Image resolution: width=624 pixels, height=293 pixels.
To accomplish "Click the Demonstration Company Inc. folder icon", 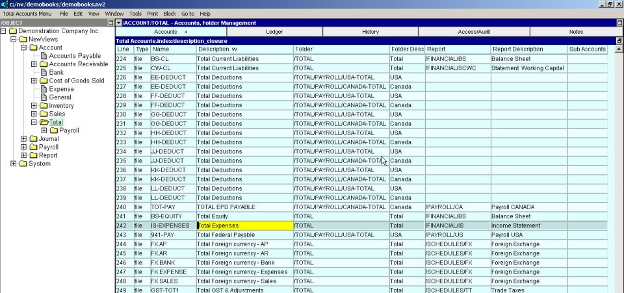I will point(12,31).
